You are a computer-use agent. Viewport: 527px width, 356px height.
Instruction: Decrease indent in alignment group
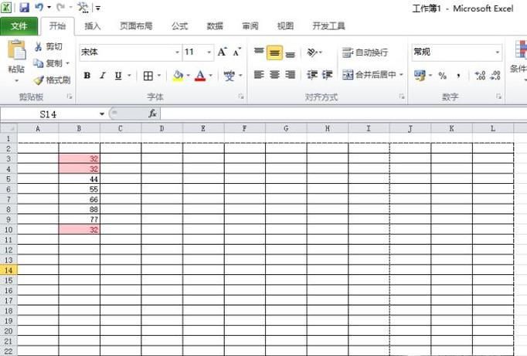click(312, 75)
